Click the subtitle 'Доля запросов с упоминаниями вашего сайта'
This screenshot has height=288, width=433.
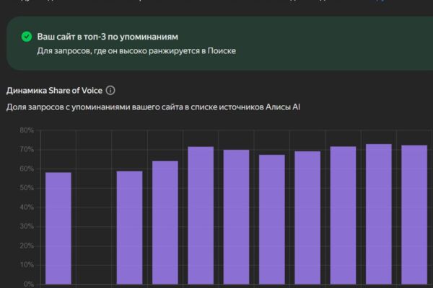coord(95,107)
